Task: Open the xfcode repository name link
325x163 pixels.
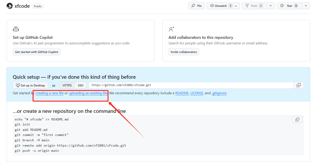Action: coord(22,6)
